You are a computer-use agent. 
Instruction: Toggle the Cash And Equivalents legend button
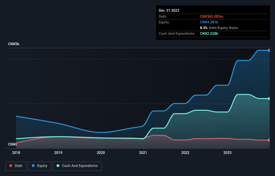pyautogui.click(x=77, y=166)
